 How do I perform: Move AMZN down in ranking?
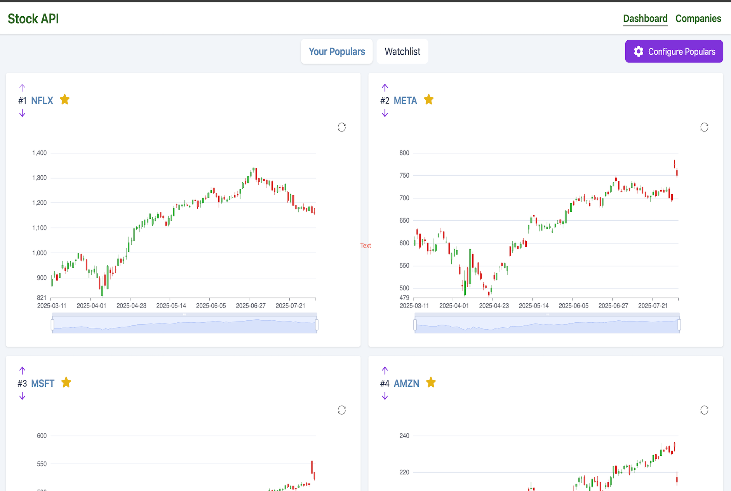(x=385, y=396)
